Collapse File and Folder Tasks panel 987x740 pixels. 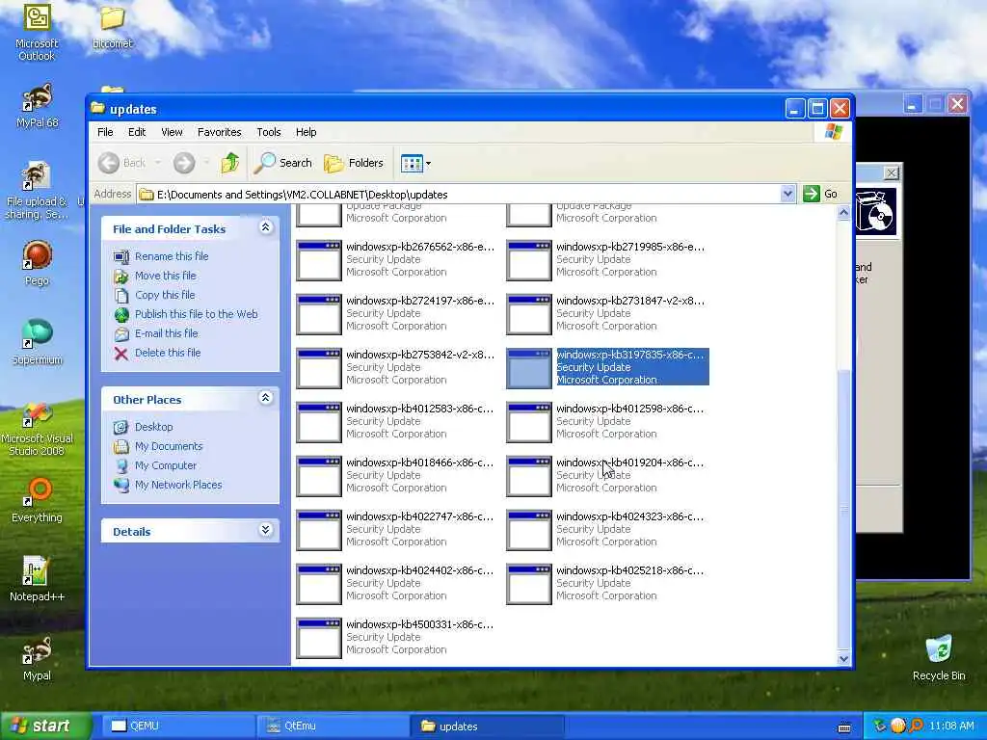point(266,227)
